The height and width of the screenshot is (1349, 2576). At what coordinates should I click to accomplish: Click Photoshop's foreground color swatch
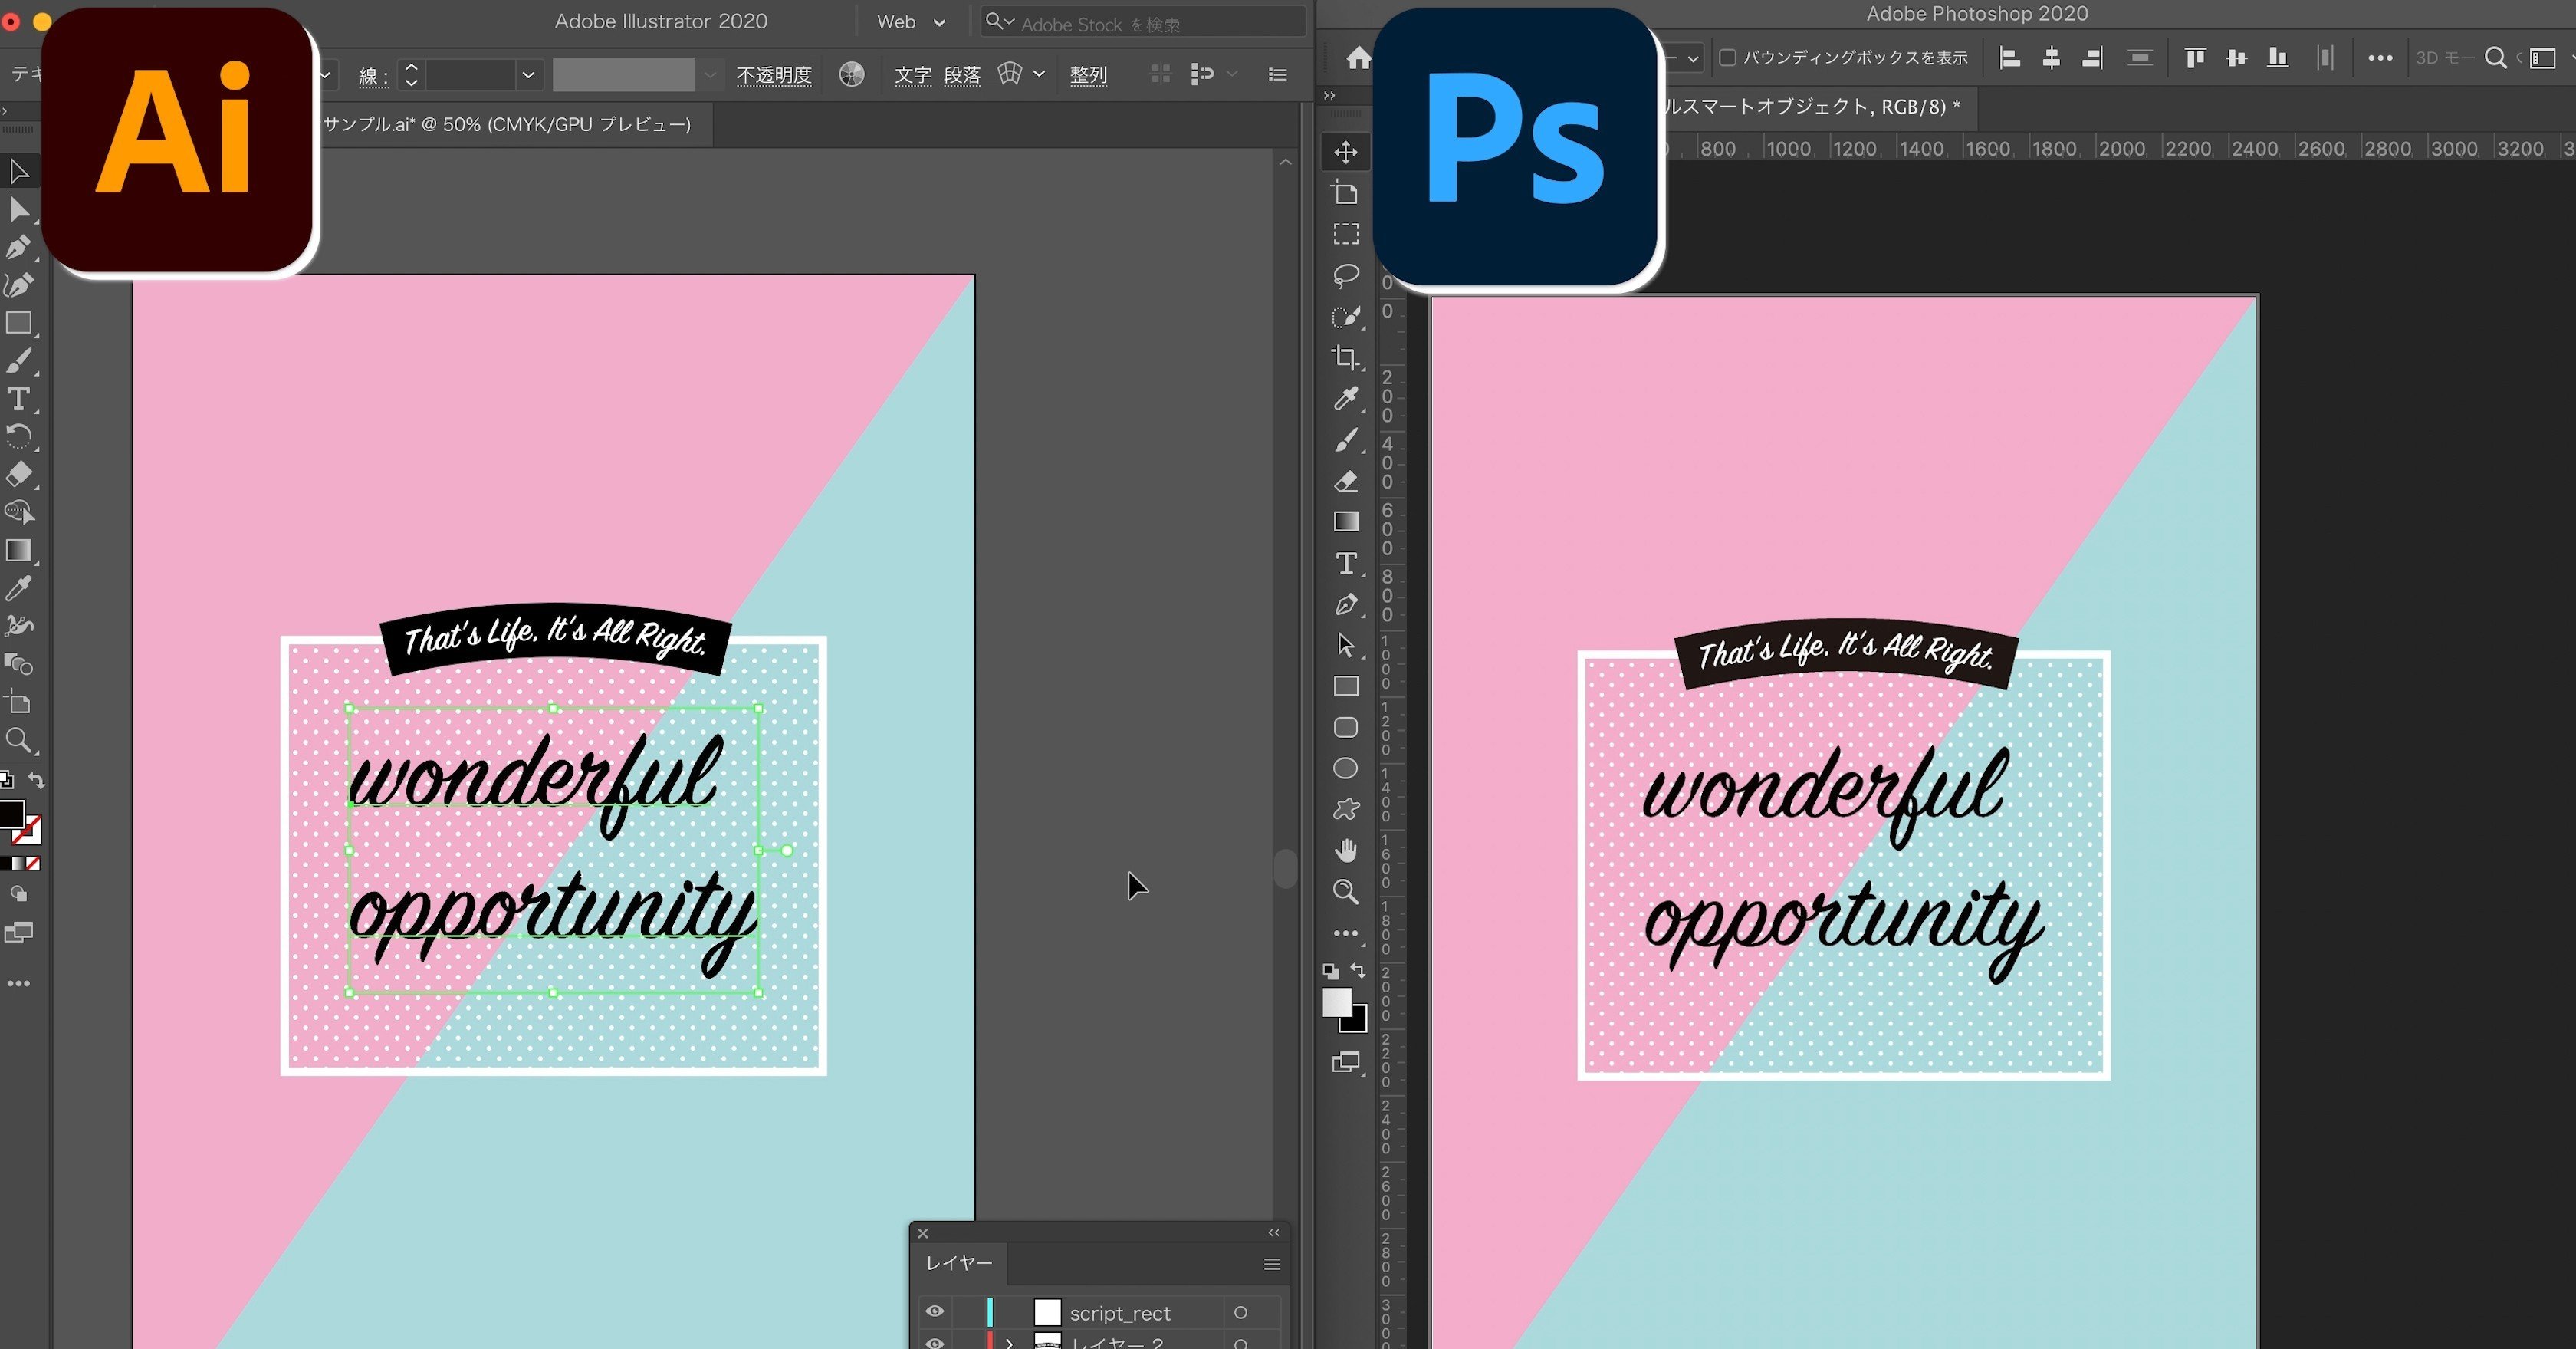(1336, 1002)
